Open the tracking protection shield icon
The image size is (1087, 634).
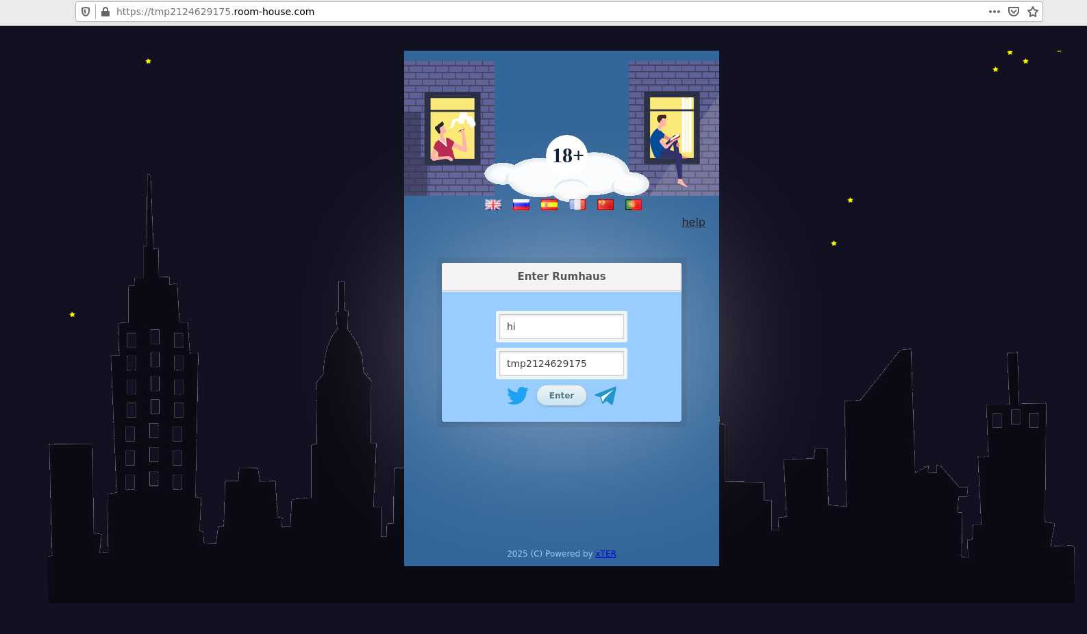pyautogui.click(x=86, y=12)
